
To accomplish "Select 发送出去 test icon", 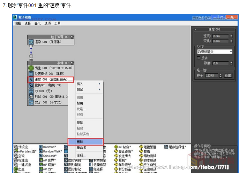I will click(x=116, y=156).
